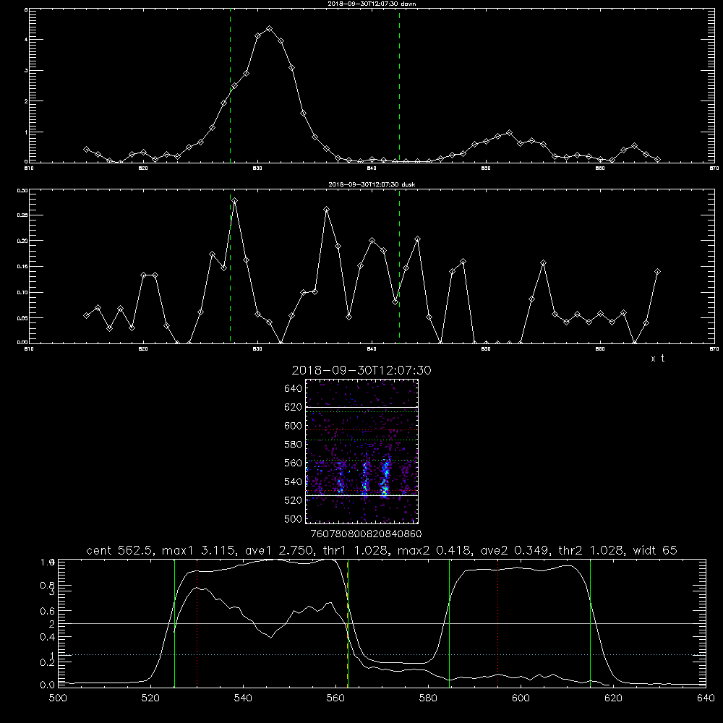723x723 pixels.
Task: Click the central heatmap spectrogram image
Action: [361, 451]
